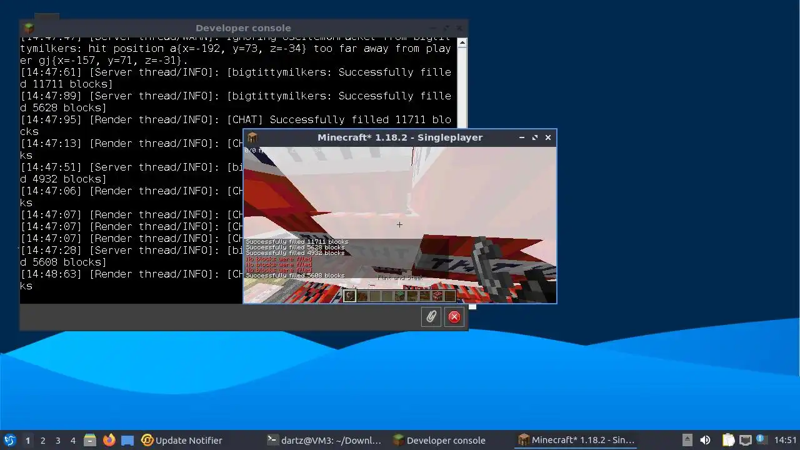The height and width of the screenshot is (450, 800).
Task: Maximize the Minecraft window
Action: point(535,137)
